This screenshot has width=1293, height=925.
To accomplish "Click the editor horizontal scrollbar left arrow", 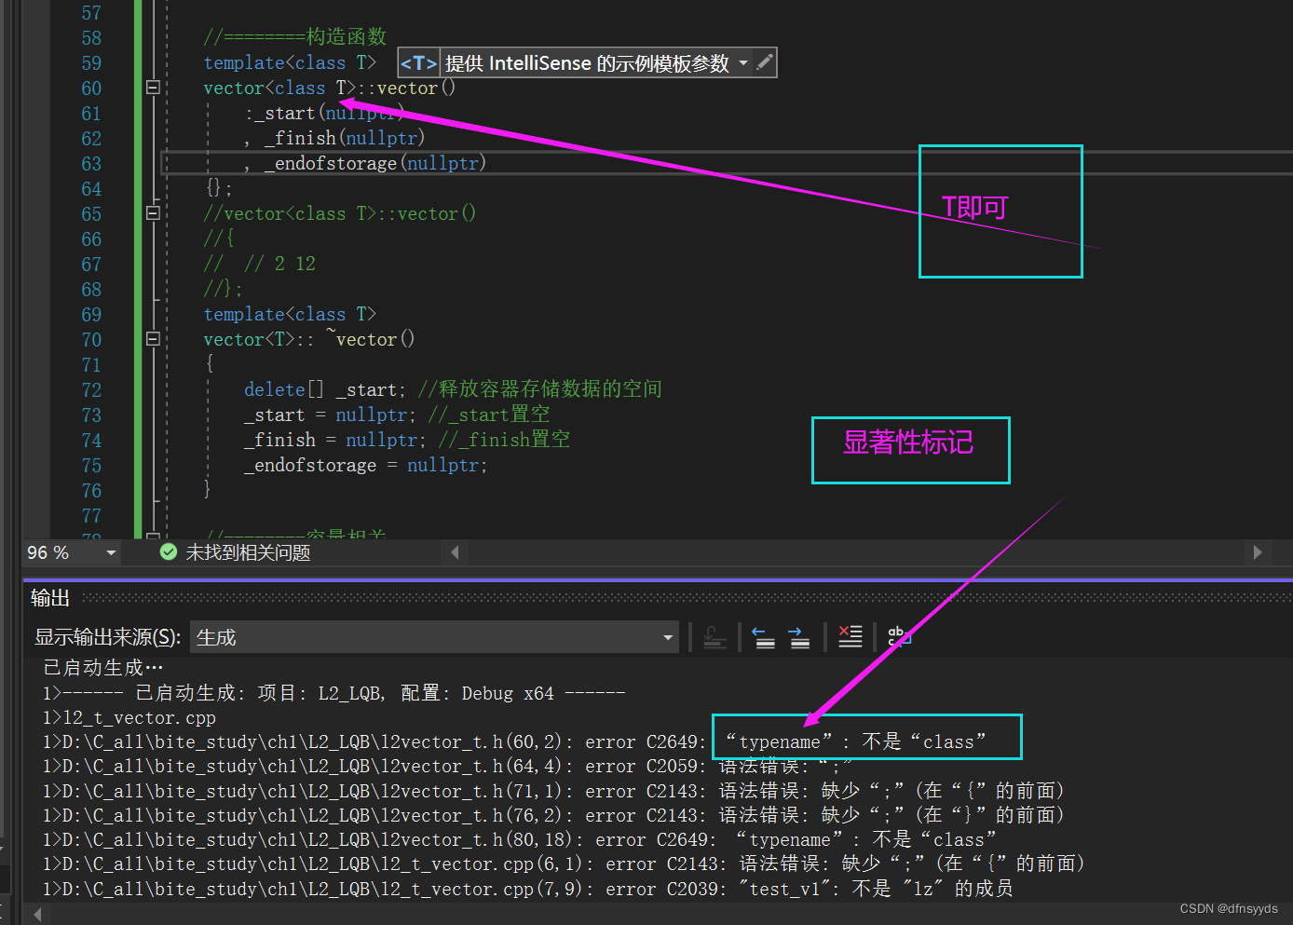I will tap(455, 552).
